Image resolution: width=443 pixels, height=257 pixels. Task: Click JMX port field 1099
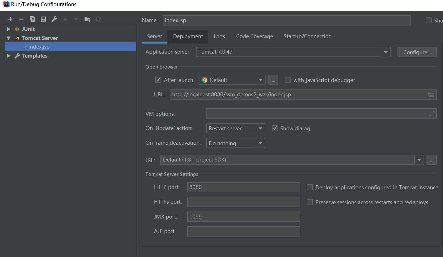[244, 217]
